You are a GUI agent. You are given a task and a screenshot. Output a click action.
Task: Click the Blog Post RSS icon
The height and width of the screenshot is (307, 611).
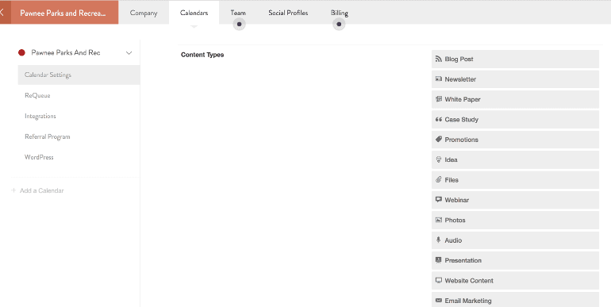point(438,59)
